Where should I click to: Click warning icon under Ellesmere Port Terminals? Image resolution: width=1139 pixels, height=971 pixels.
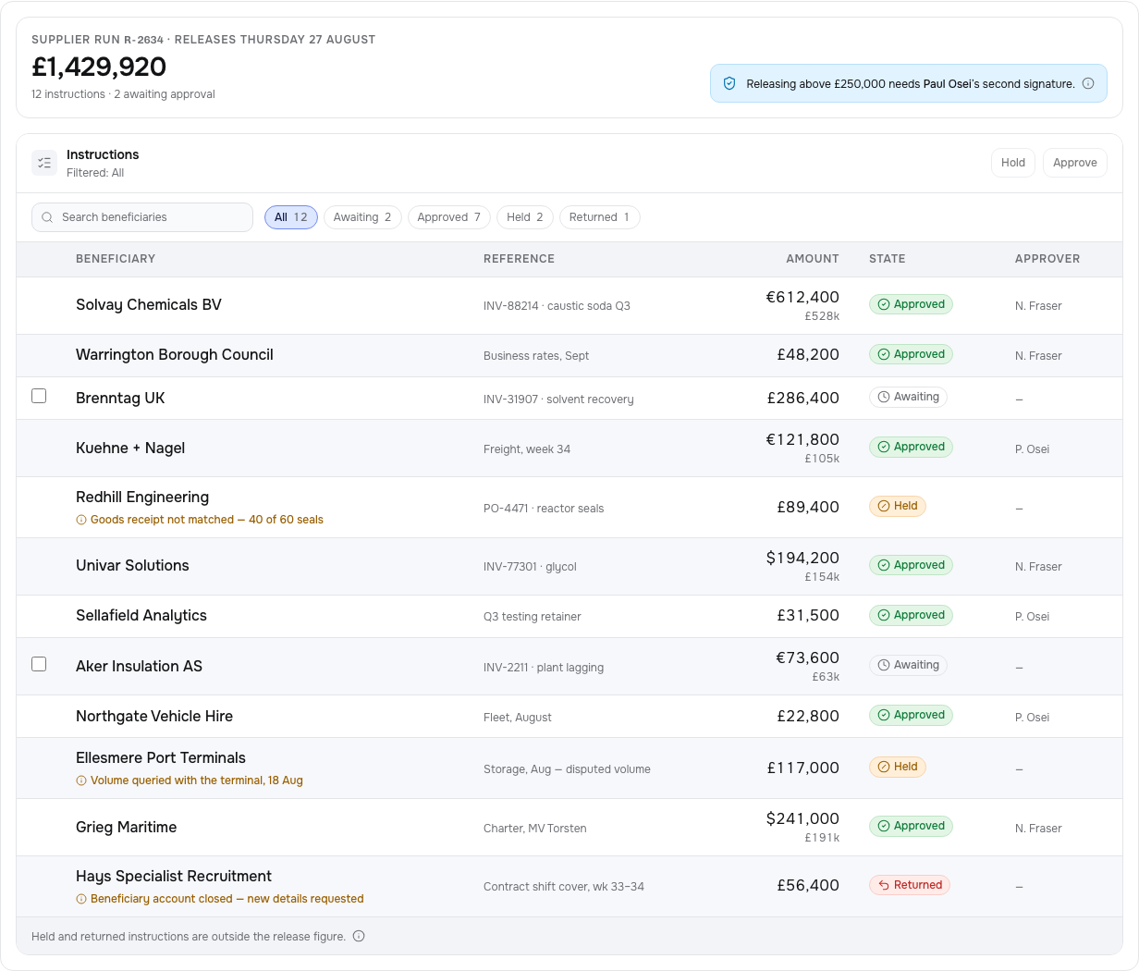81,780
